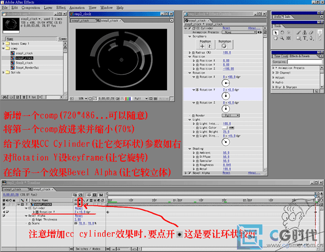Image resolution: width=325 pixels, height=252 pixels.
Task: Open the Animation Presets dropdown
Action: [x=239, y=32]
